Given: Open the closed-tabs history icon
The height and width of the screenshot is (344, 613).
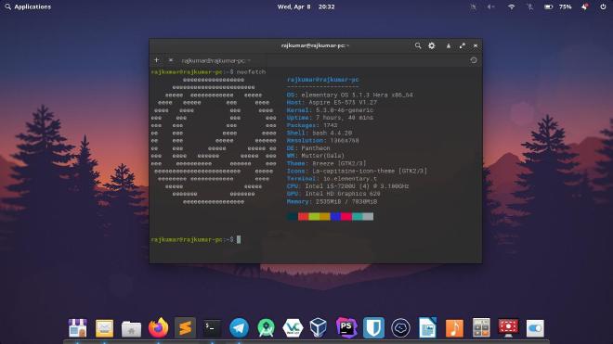Looking at the screenshot, I should click(x=474, y=60).
